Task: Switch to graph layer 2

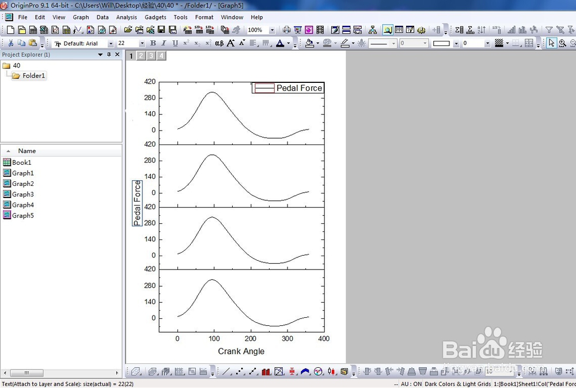Action: pyautogui.click(x=141, y=55)
